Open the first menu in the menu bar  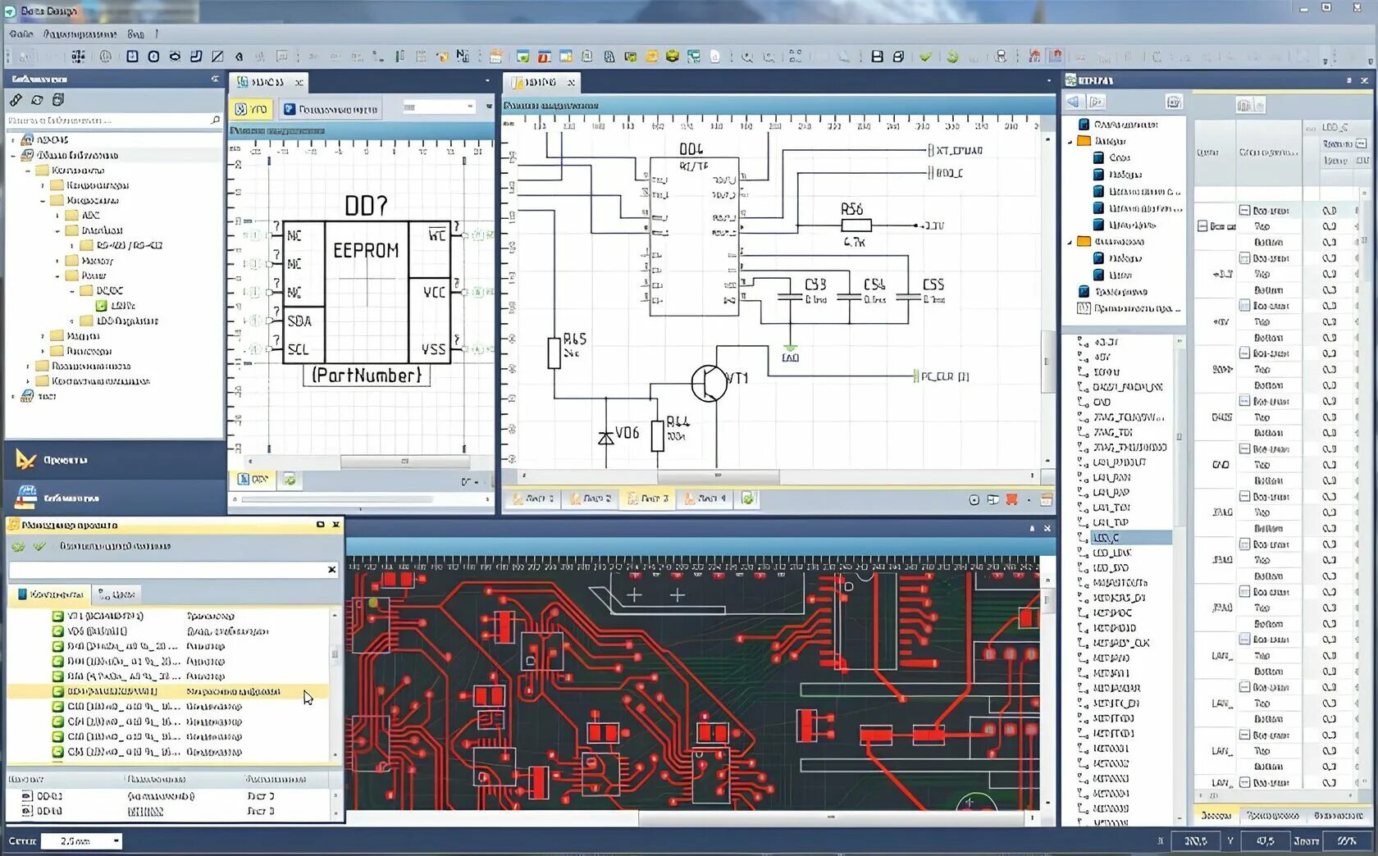pos(21,34)
